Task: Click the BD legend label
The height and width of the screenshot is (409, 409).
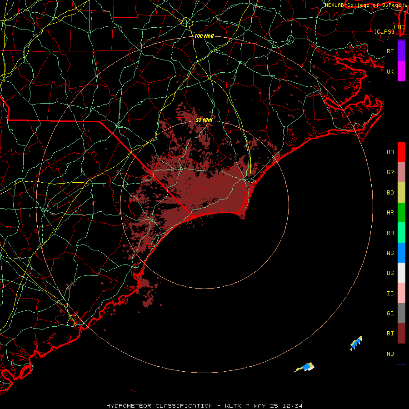Action: pyautogui.click(x=390, y=193)
